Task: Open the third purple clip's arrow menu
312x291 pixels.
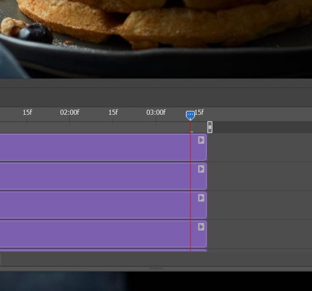Action: click(x=201, y=198)
